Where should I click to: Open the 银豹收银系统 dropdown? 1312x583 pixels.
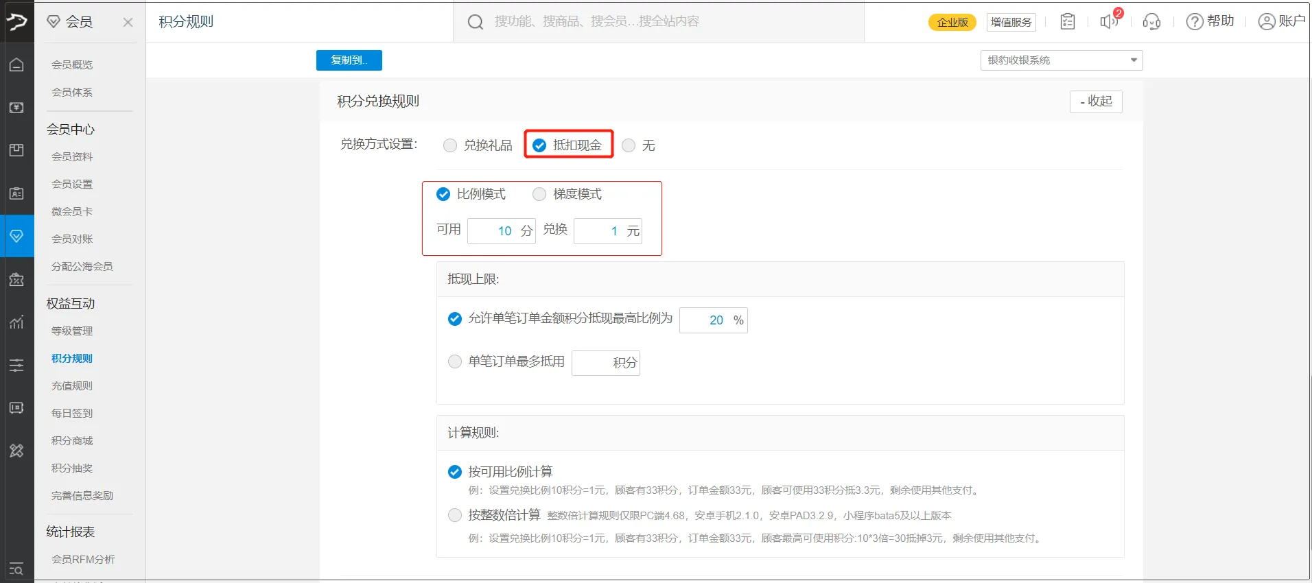1061,60
